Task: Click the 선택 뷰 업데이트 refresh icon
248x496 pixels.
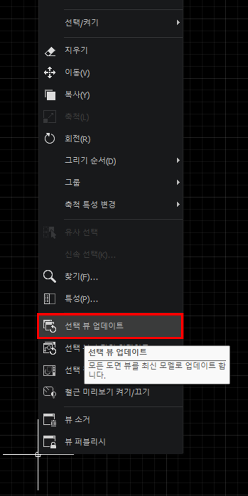Action: (x=50, y=326)
